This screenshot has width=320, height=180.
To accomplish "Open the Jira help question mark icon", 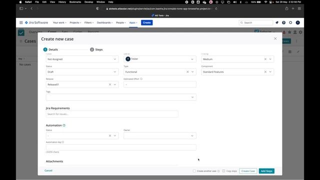I will tap(283, 22).
